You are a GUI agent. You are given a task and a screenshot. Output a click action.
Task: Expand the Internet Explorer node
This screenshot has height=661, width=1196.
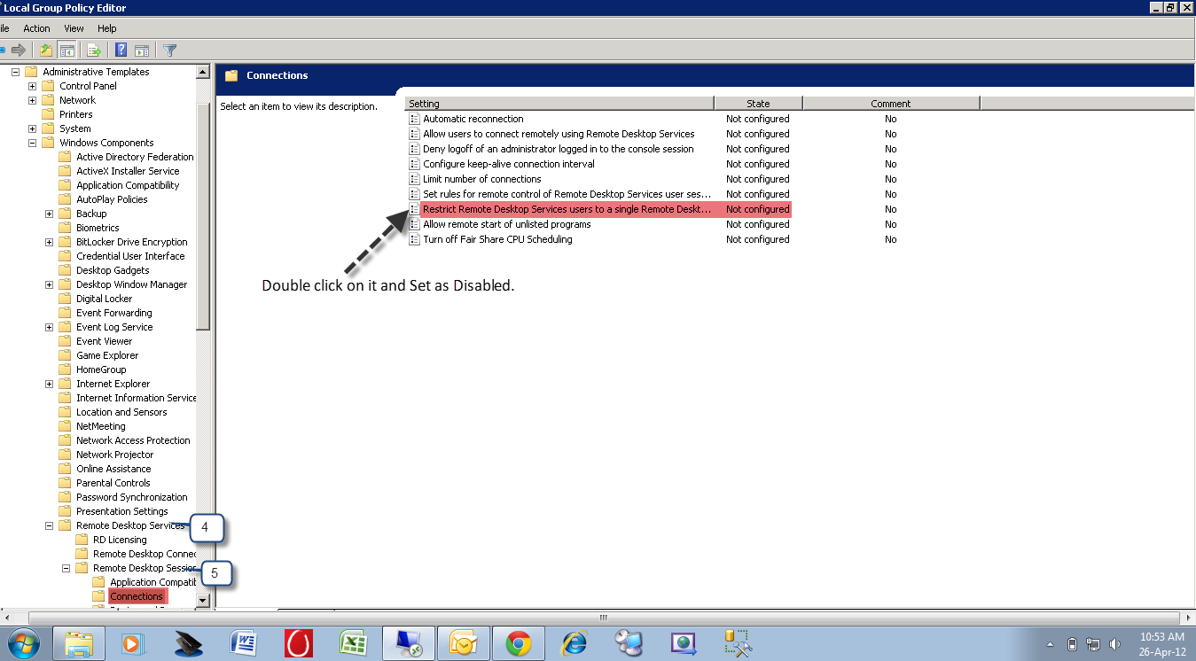click(49, 384)
